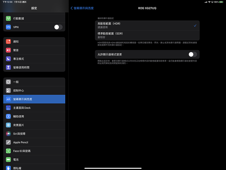Click the 隱私權 label

point(17,168)
